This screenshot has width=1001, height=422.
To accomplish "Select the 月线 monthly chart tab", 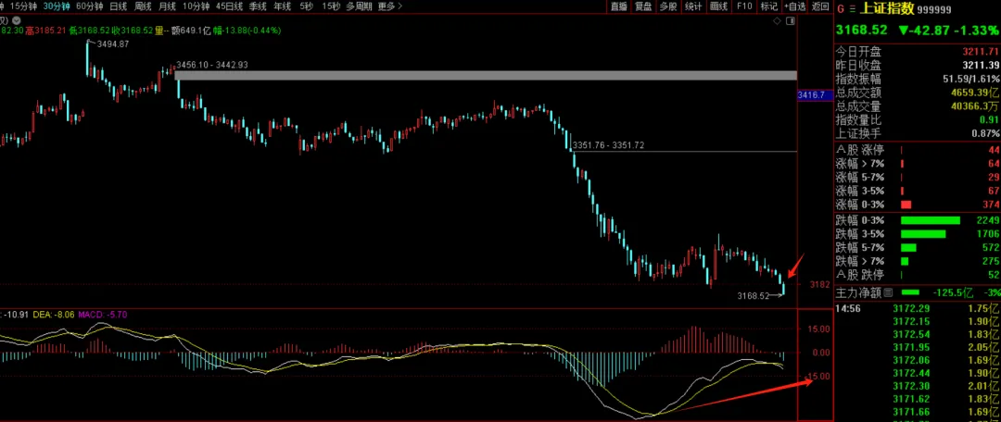I will 167,6.
